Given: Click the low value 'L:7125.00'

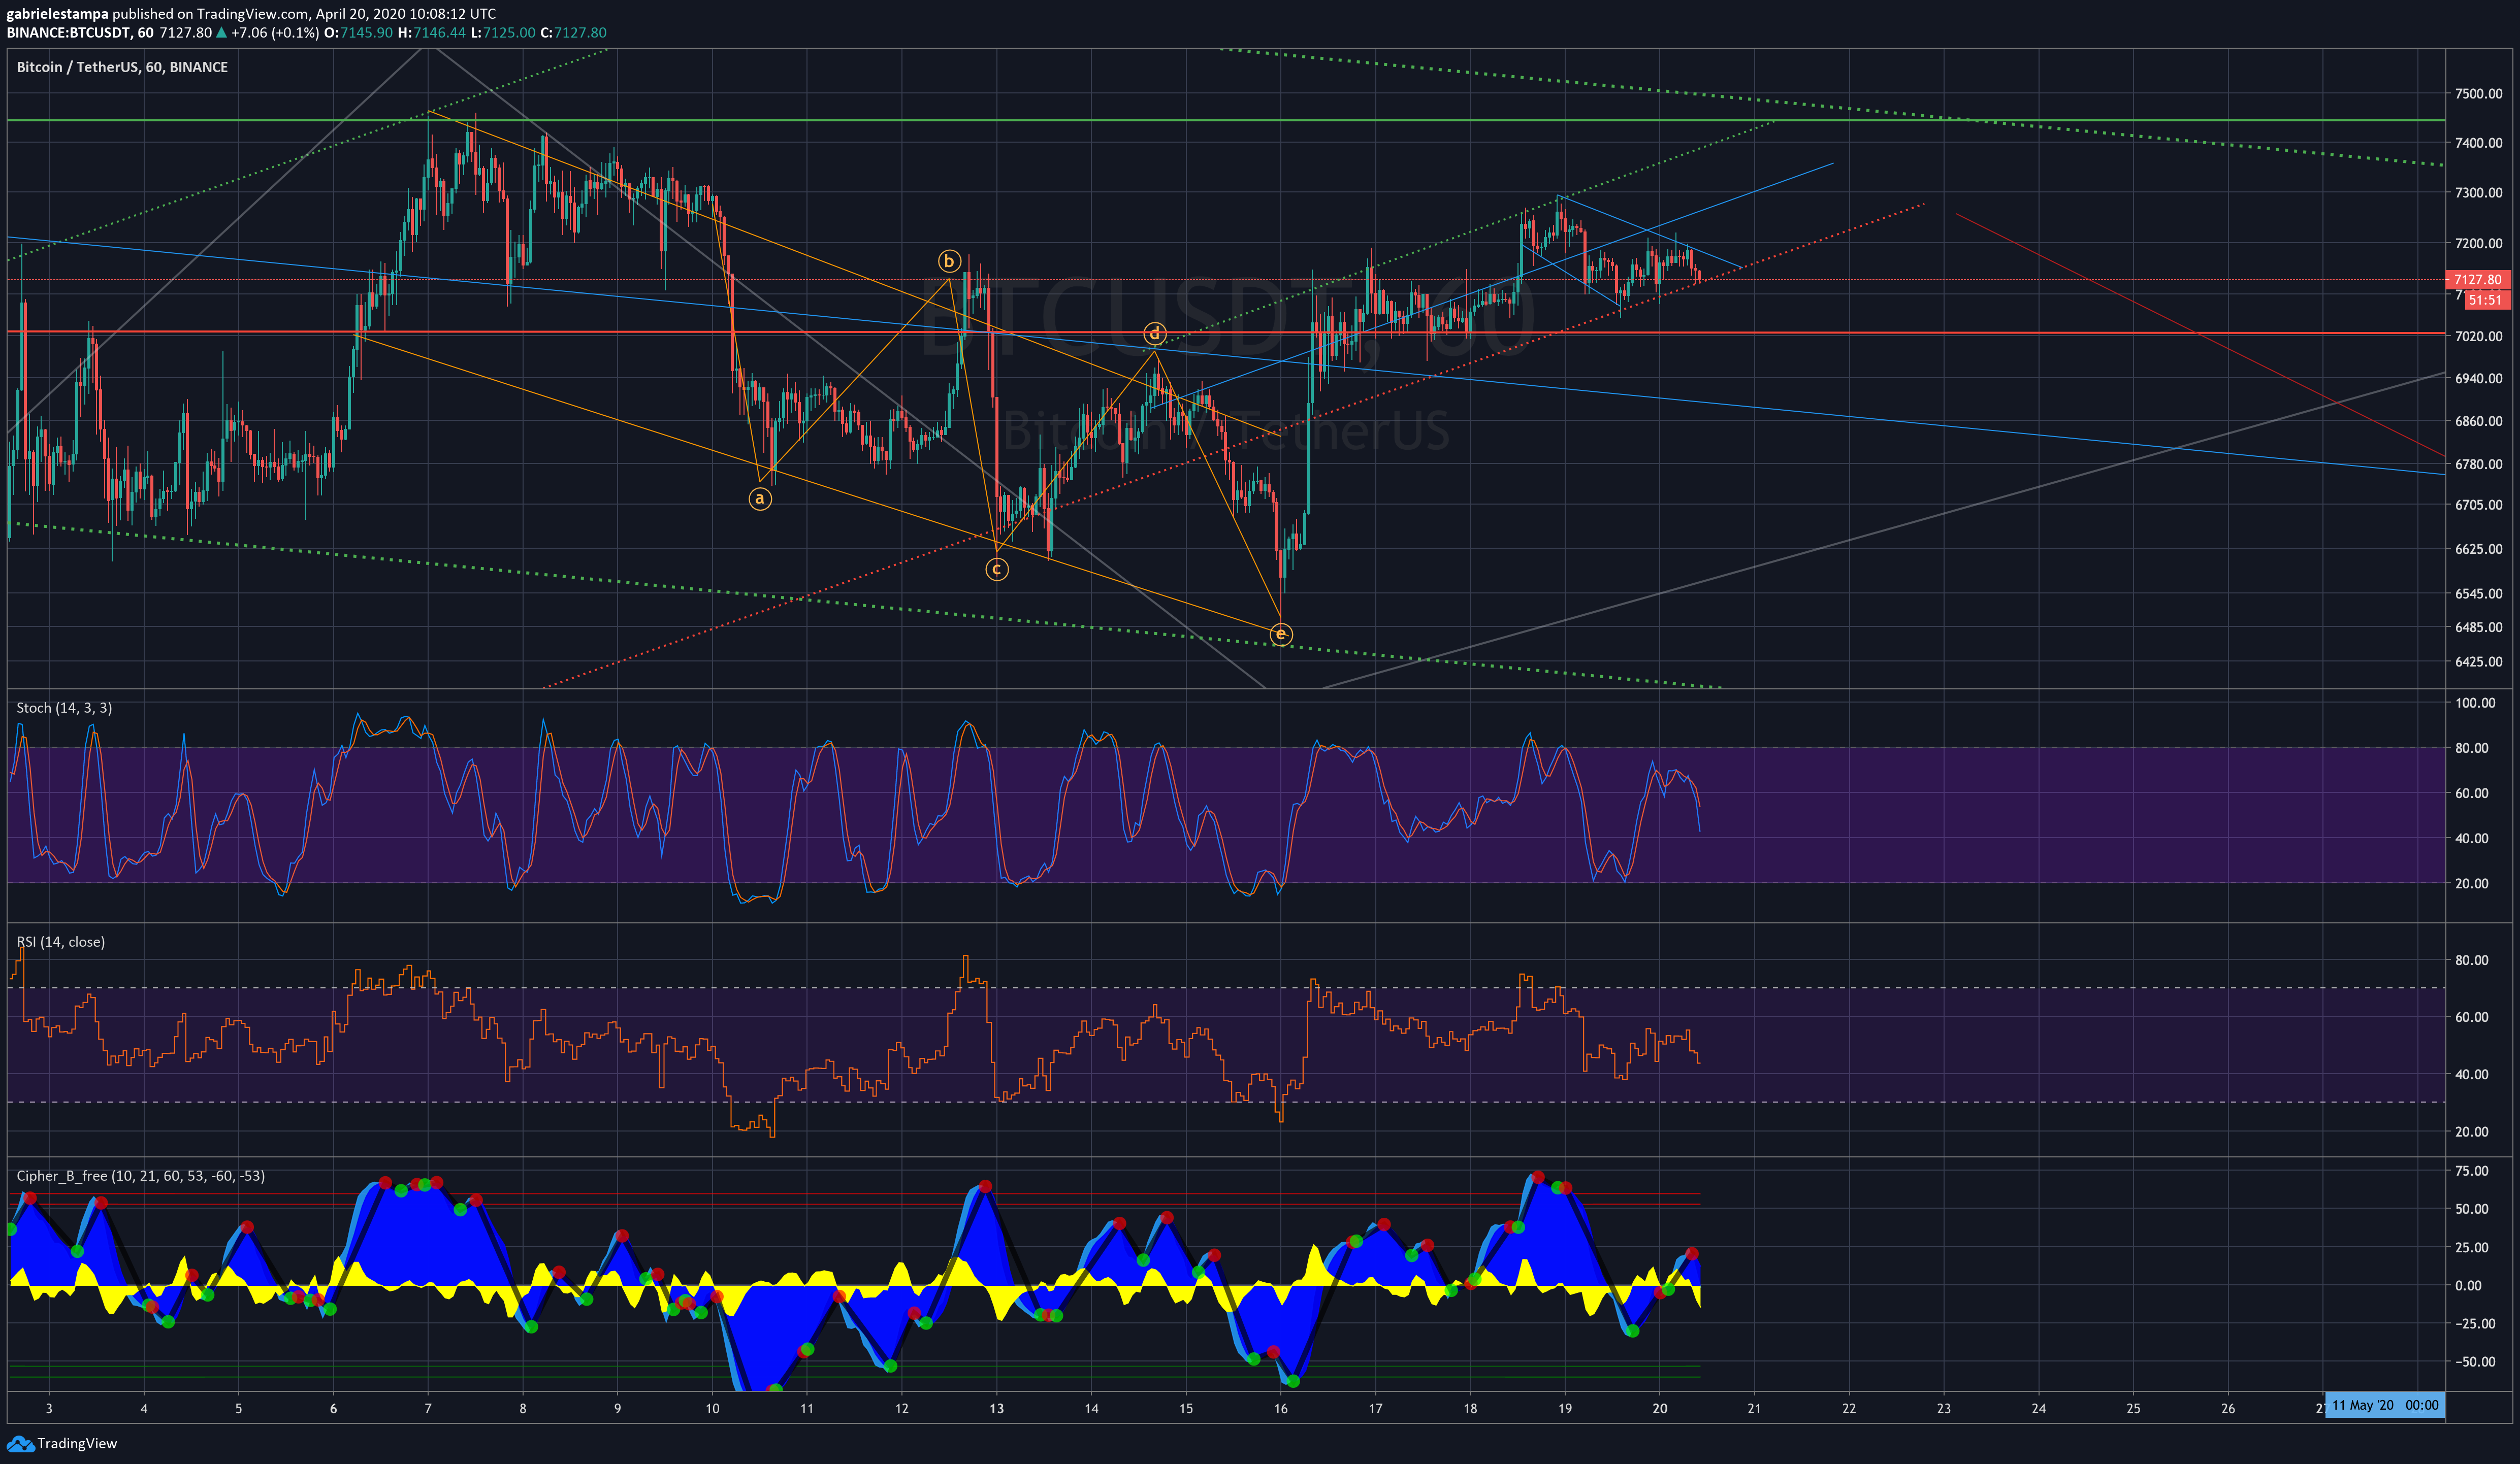Looking at the screenshot, I should [x=503, y=33].
